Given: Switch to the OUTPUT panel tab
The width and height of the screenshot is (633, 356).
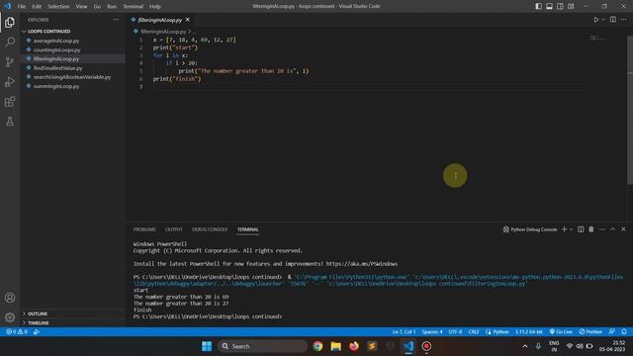Looking at the screenshot, I should pyautogui.click(x=174, y=229).
